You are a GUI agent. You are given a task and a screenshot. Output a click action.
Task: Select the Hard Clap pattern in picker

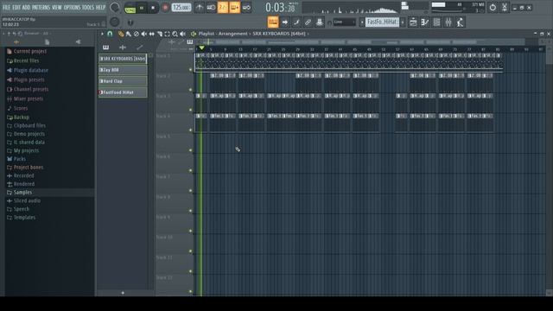click(123, 81)
